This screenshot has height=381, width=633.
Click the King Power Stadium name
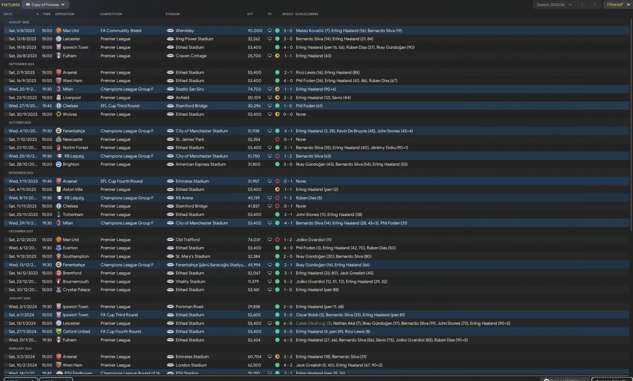pos(194,39)
